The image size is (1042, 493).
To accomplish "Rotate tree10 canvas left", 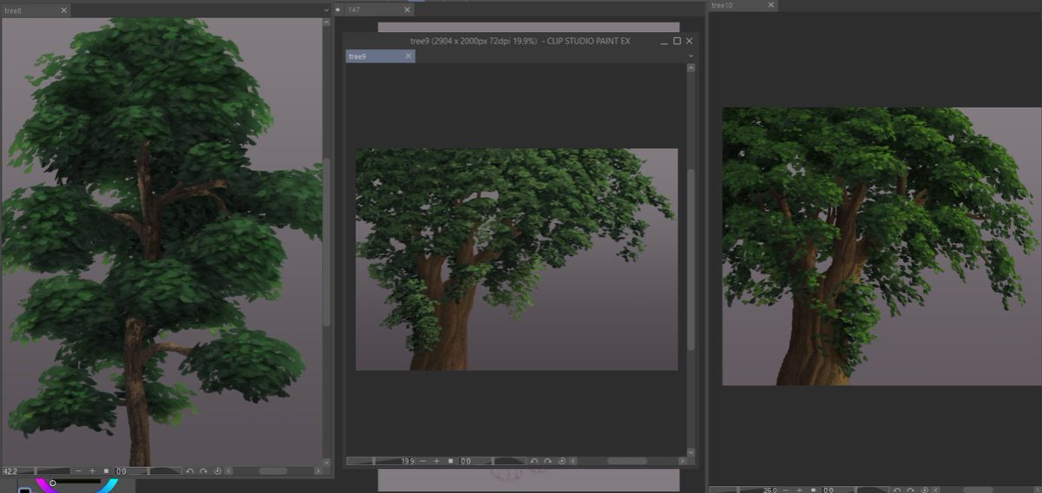I will click(x=897, y=490).
